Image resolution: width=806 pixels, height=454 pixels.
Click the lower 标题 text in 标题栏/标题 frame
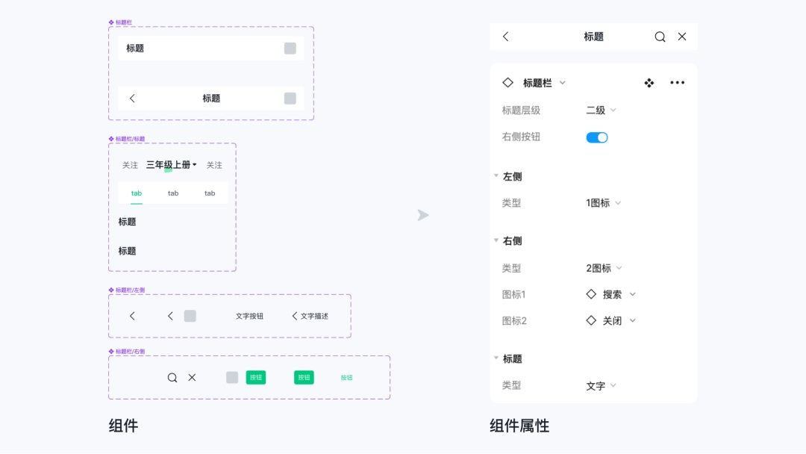[x=127, y=251]
